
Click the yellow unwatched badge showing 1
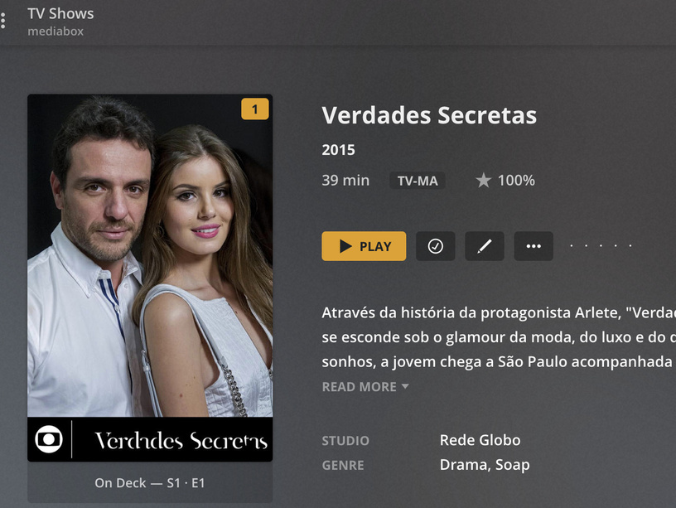255,109
